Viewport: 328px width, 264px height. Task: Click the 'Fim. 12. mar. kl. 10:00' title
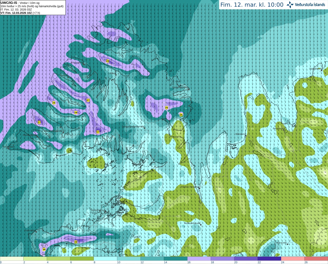[x=252, y=5]
